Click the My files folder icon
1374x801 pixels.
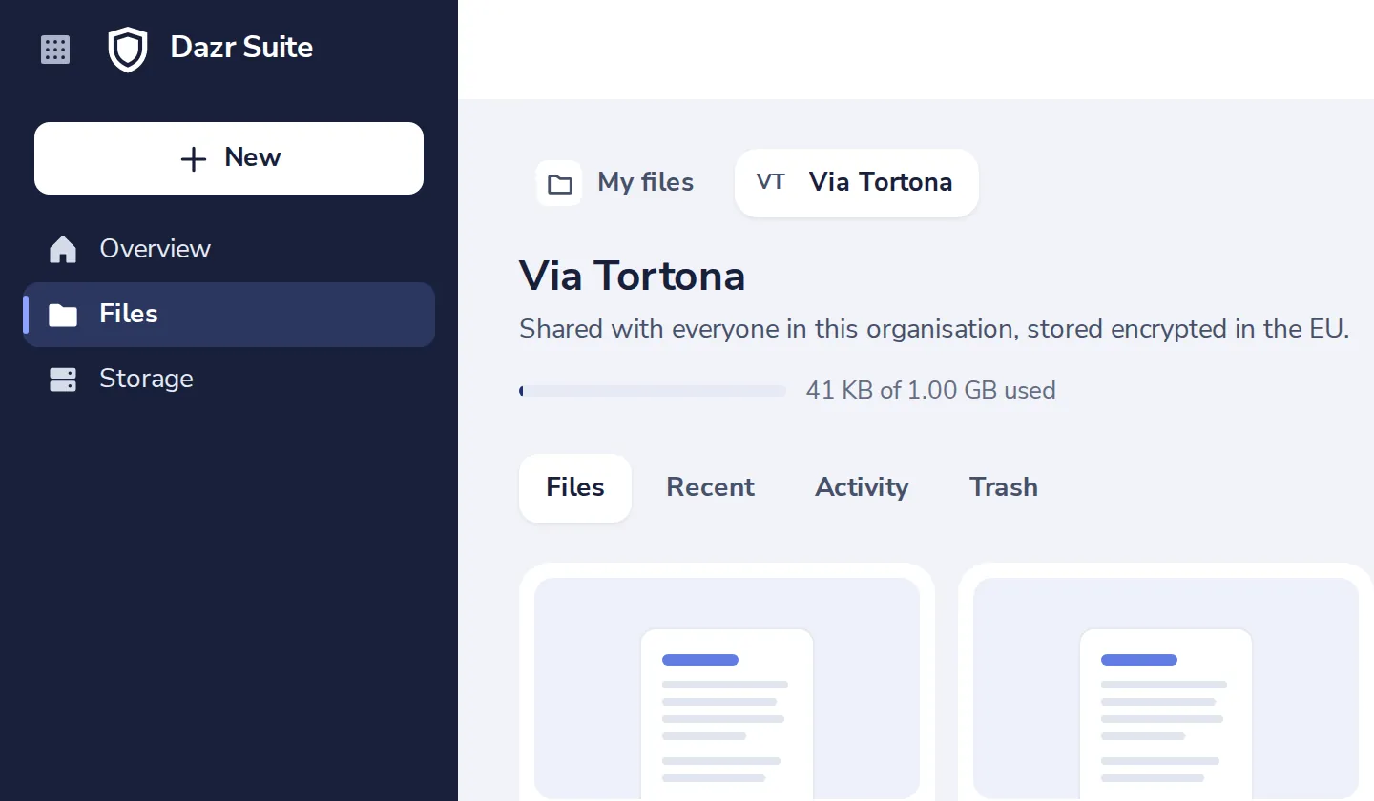click(x=559, y=183)
